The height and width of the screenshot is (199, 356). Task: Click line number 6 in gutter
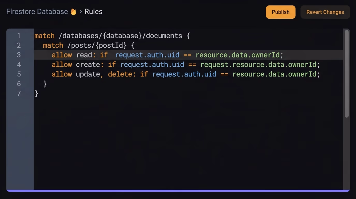coord(19,84)
